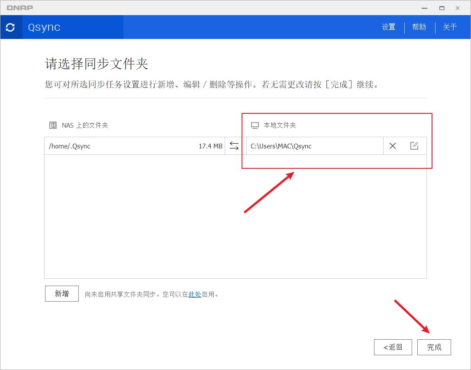
Task: Click the minimize button in the title bar
Action: pyautogui.click(x=424, y=8)
